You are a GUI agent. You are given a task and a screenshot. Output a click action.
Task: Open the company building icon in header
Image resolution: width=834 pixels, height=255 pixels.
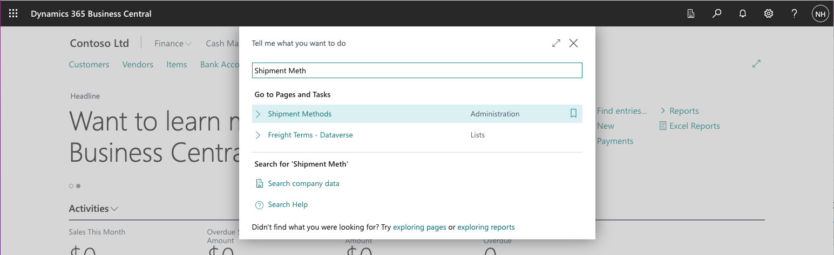click(691, 13)
